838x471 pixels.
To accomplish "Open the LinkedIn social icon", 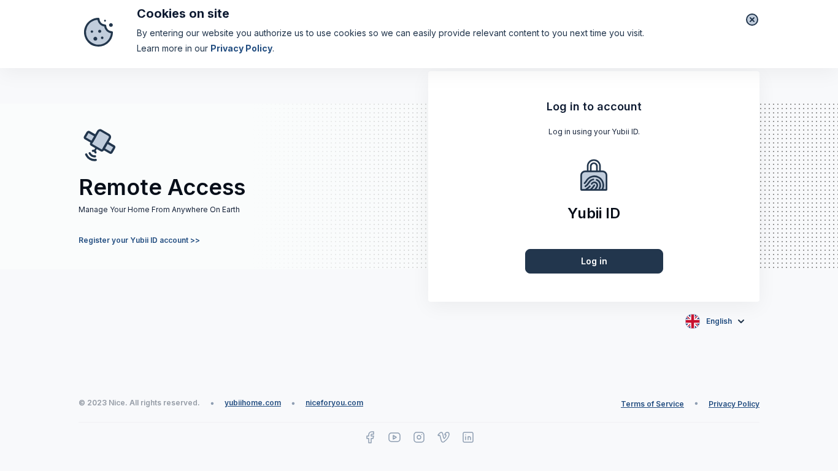I will (468, 437).
